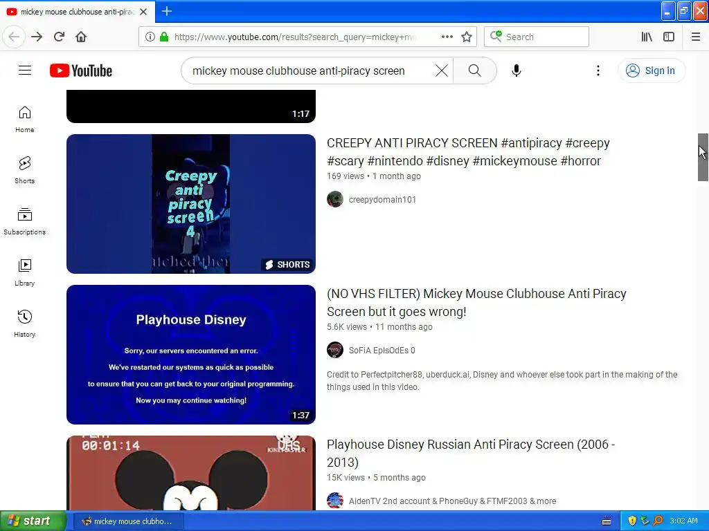709x531 pixels.
Task: Open Playhouse Disney Russian Anti Piracy title
Action: point(471,454)
